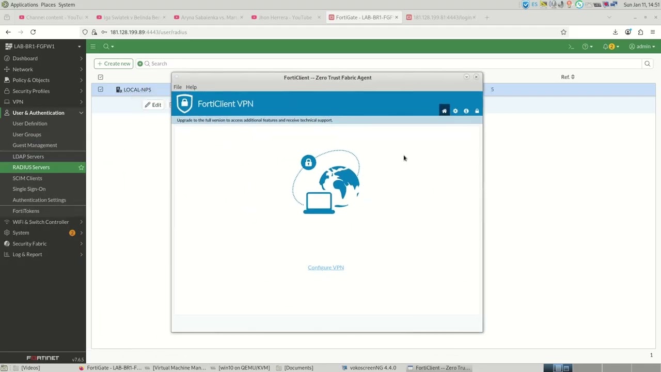Toggle FortiGate sidebar hamburger menu
The height and width of the screenshot is (372, 661).
tap(93, 47)
